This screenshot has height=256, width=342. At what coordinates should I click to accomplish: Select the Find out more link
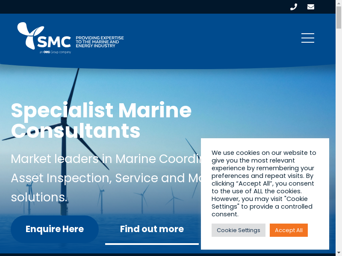152,229
